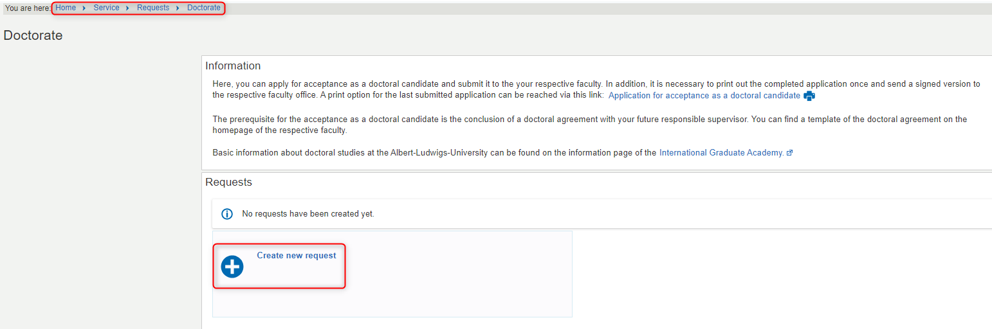992x329 pixels.
Task: Click the Information section heading
Action: pyautogui.click(x=233, y=66)
